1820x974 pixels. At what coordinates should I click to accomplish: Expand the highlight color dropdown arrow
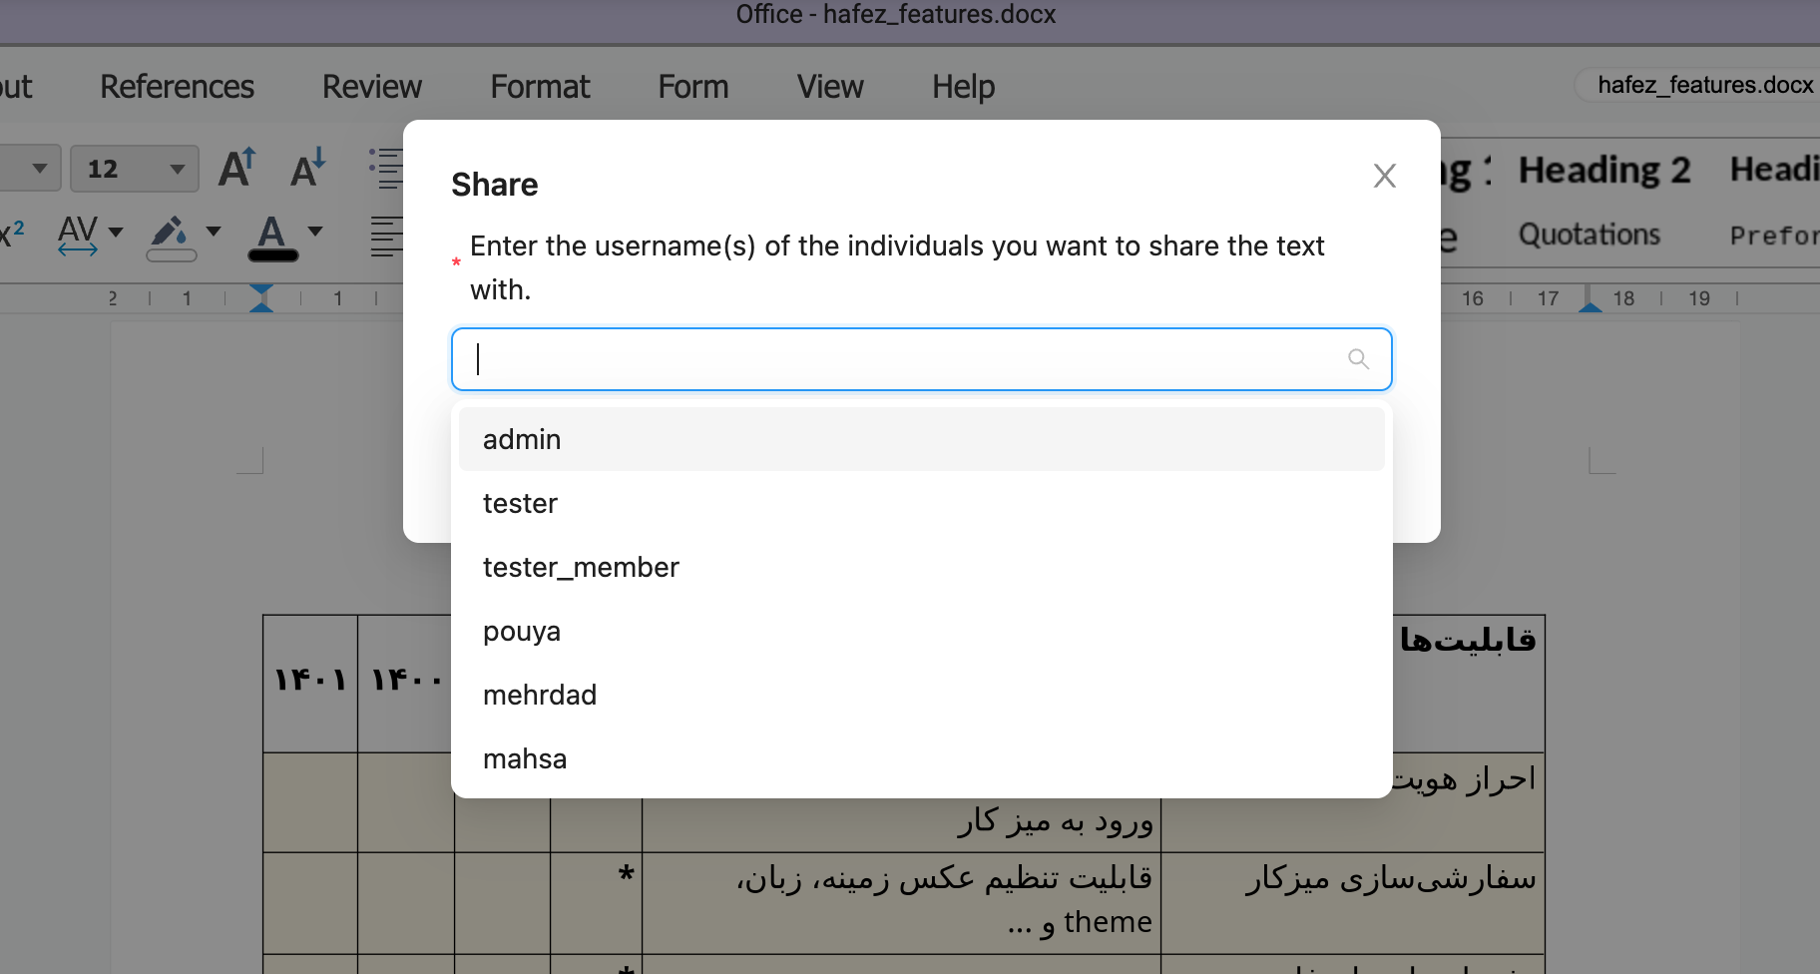214,232
